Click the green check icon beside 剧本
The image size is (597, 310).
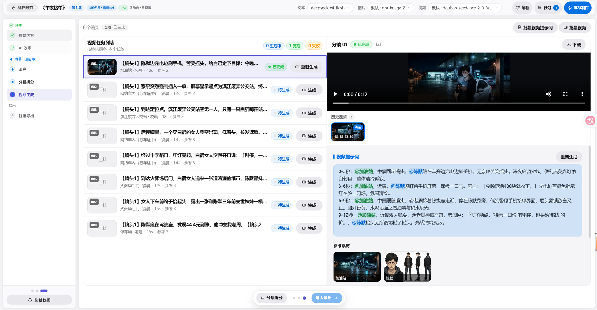[x=11, y=25]
